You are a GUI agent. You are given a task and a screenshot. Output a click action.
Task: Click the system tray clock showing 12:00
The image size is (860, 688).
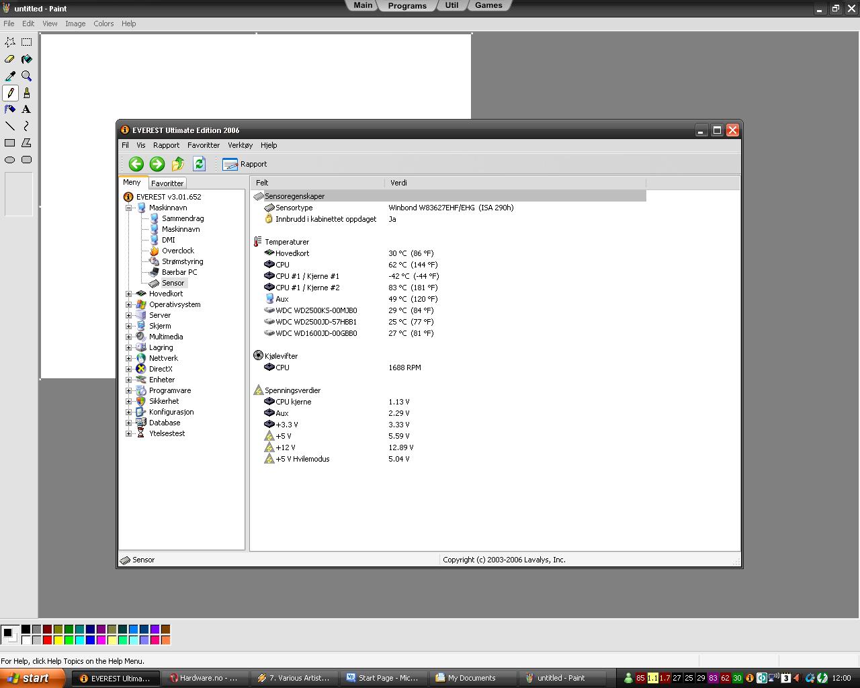[x=841, y=678]
